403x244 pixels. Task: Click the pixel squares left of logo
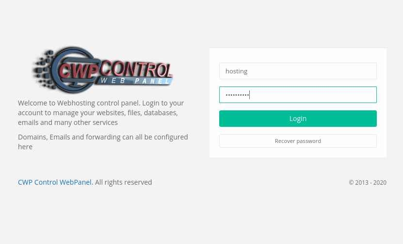click(43, 69)
